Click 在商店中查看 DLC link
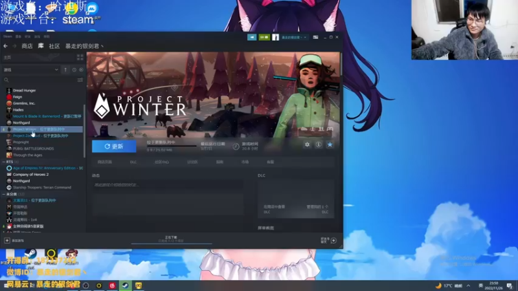 click(x=274, y=209)
